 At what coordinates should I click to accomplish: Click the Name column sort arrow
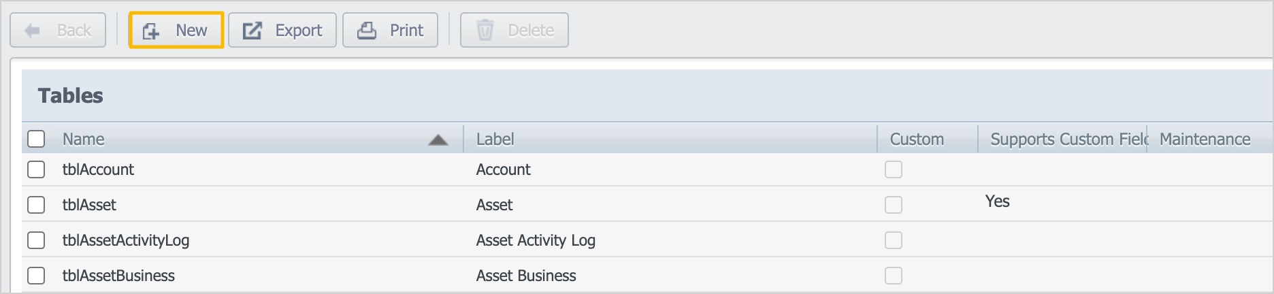438,140
